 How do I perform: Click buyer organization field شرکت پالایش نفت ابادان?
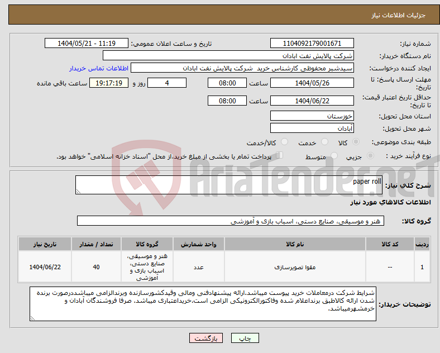point(228,55)
